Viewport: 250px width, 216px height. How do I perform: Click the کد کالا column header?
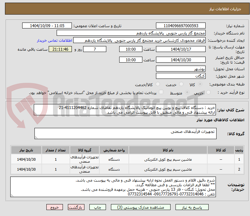coord(221,150)
